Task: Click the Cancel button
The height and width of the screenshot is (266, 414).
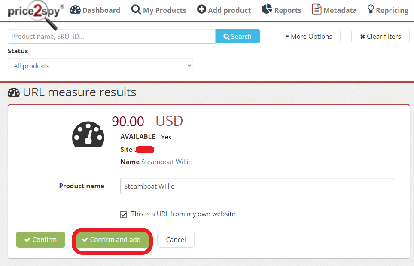Action: (x=176, y=240)
